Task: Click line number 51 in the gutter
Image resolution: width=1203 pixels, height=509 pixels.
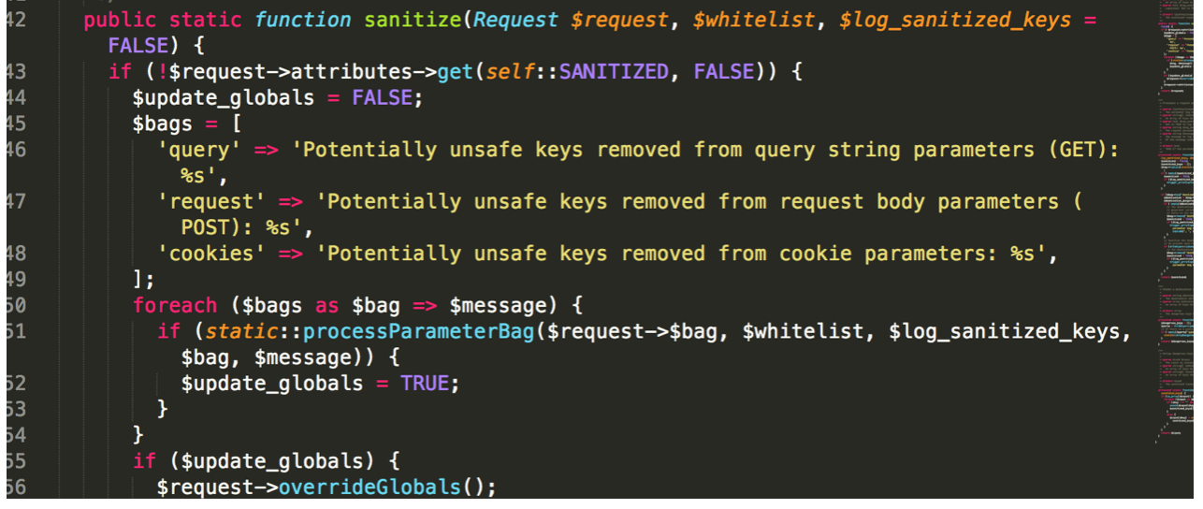Action: click(x=16, y=330)
